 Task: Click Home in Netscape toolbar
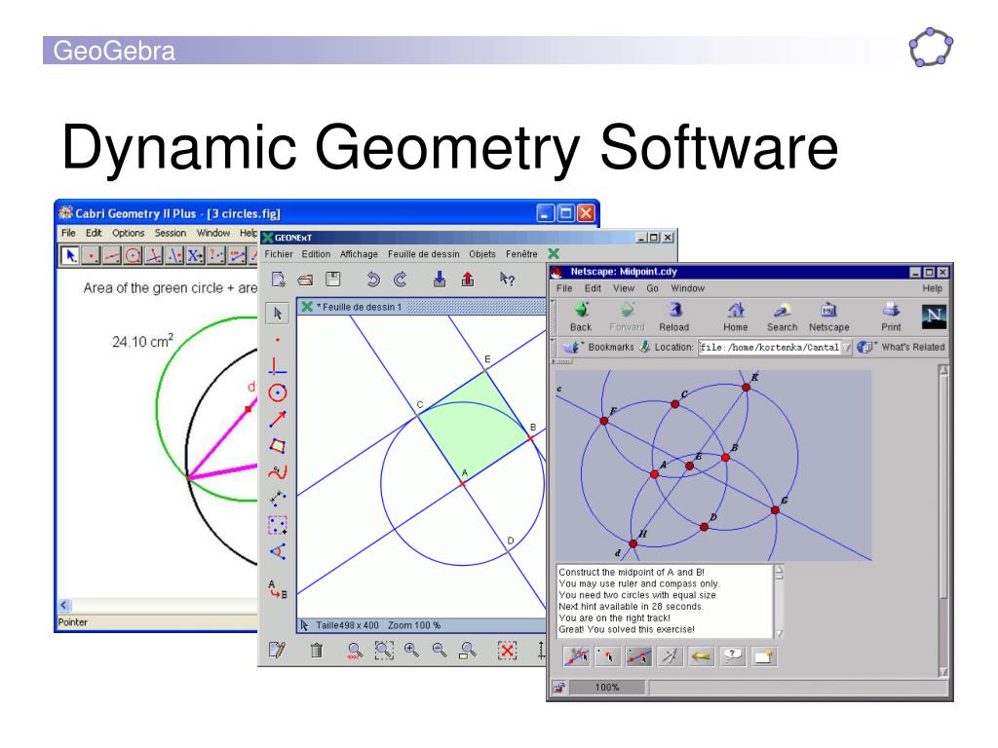[x=735, y=317]
